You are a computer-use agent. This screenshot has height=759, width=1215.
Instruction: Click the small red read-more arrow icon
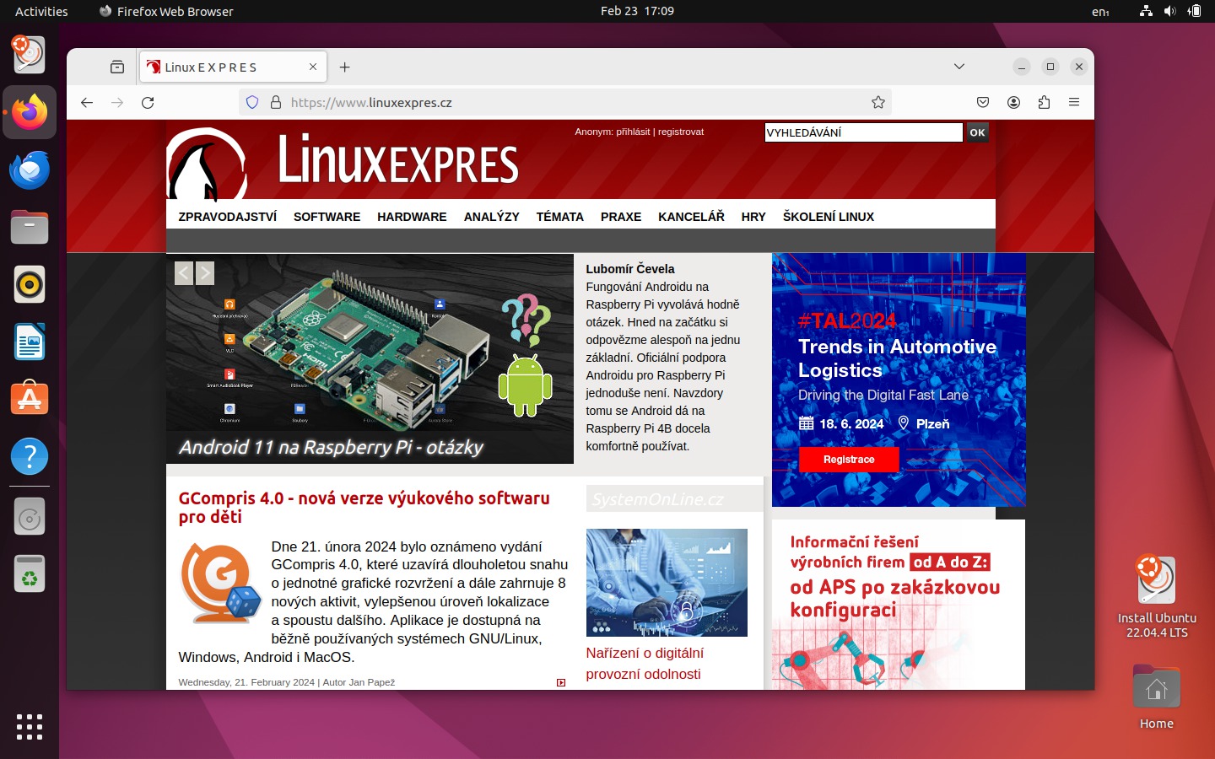[561, 682]
